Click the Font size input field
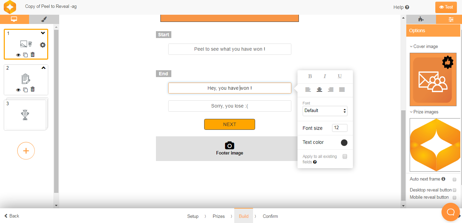Image resolution: width=462 pixels, height=223 pixels. point(339,128)
